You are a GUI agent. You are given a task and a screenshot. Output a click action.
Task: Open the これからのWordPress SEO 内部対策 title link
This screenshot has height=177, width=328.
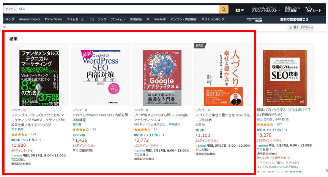(100, 117)
